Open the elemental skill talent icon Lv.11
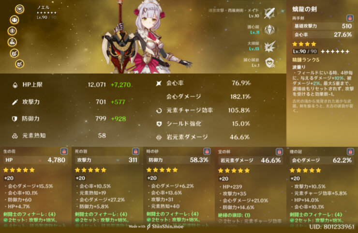The image size is (358, 233). 269,30
